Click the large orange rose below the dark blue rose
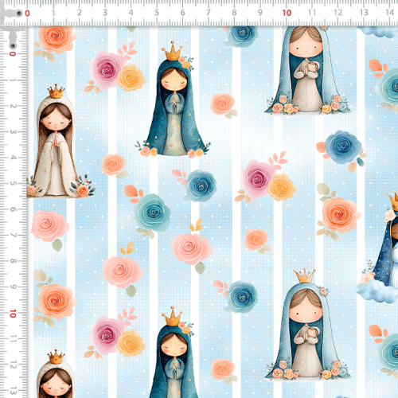Viewport: 398px width, 398px height. (340, 216)
